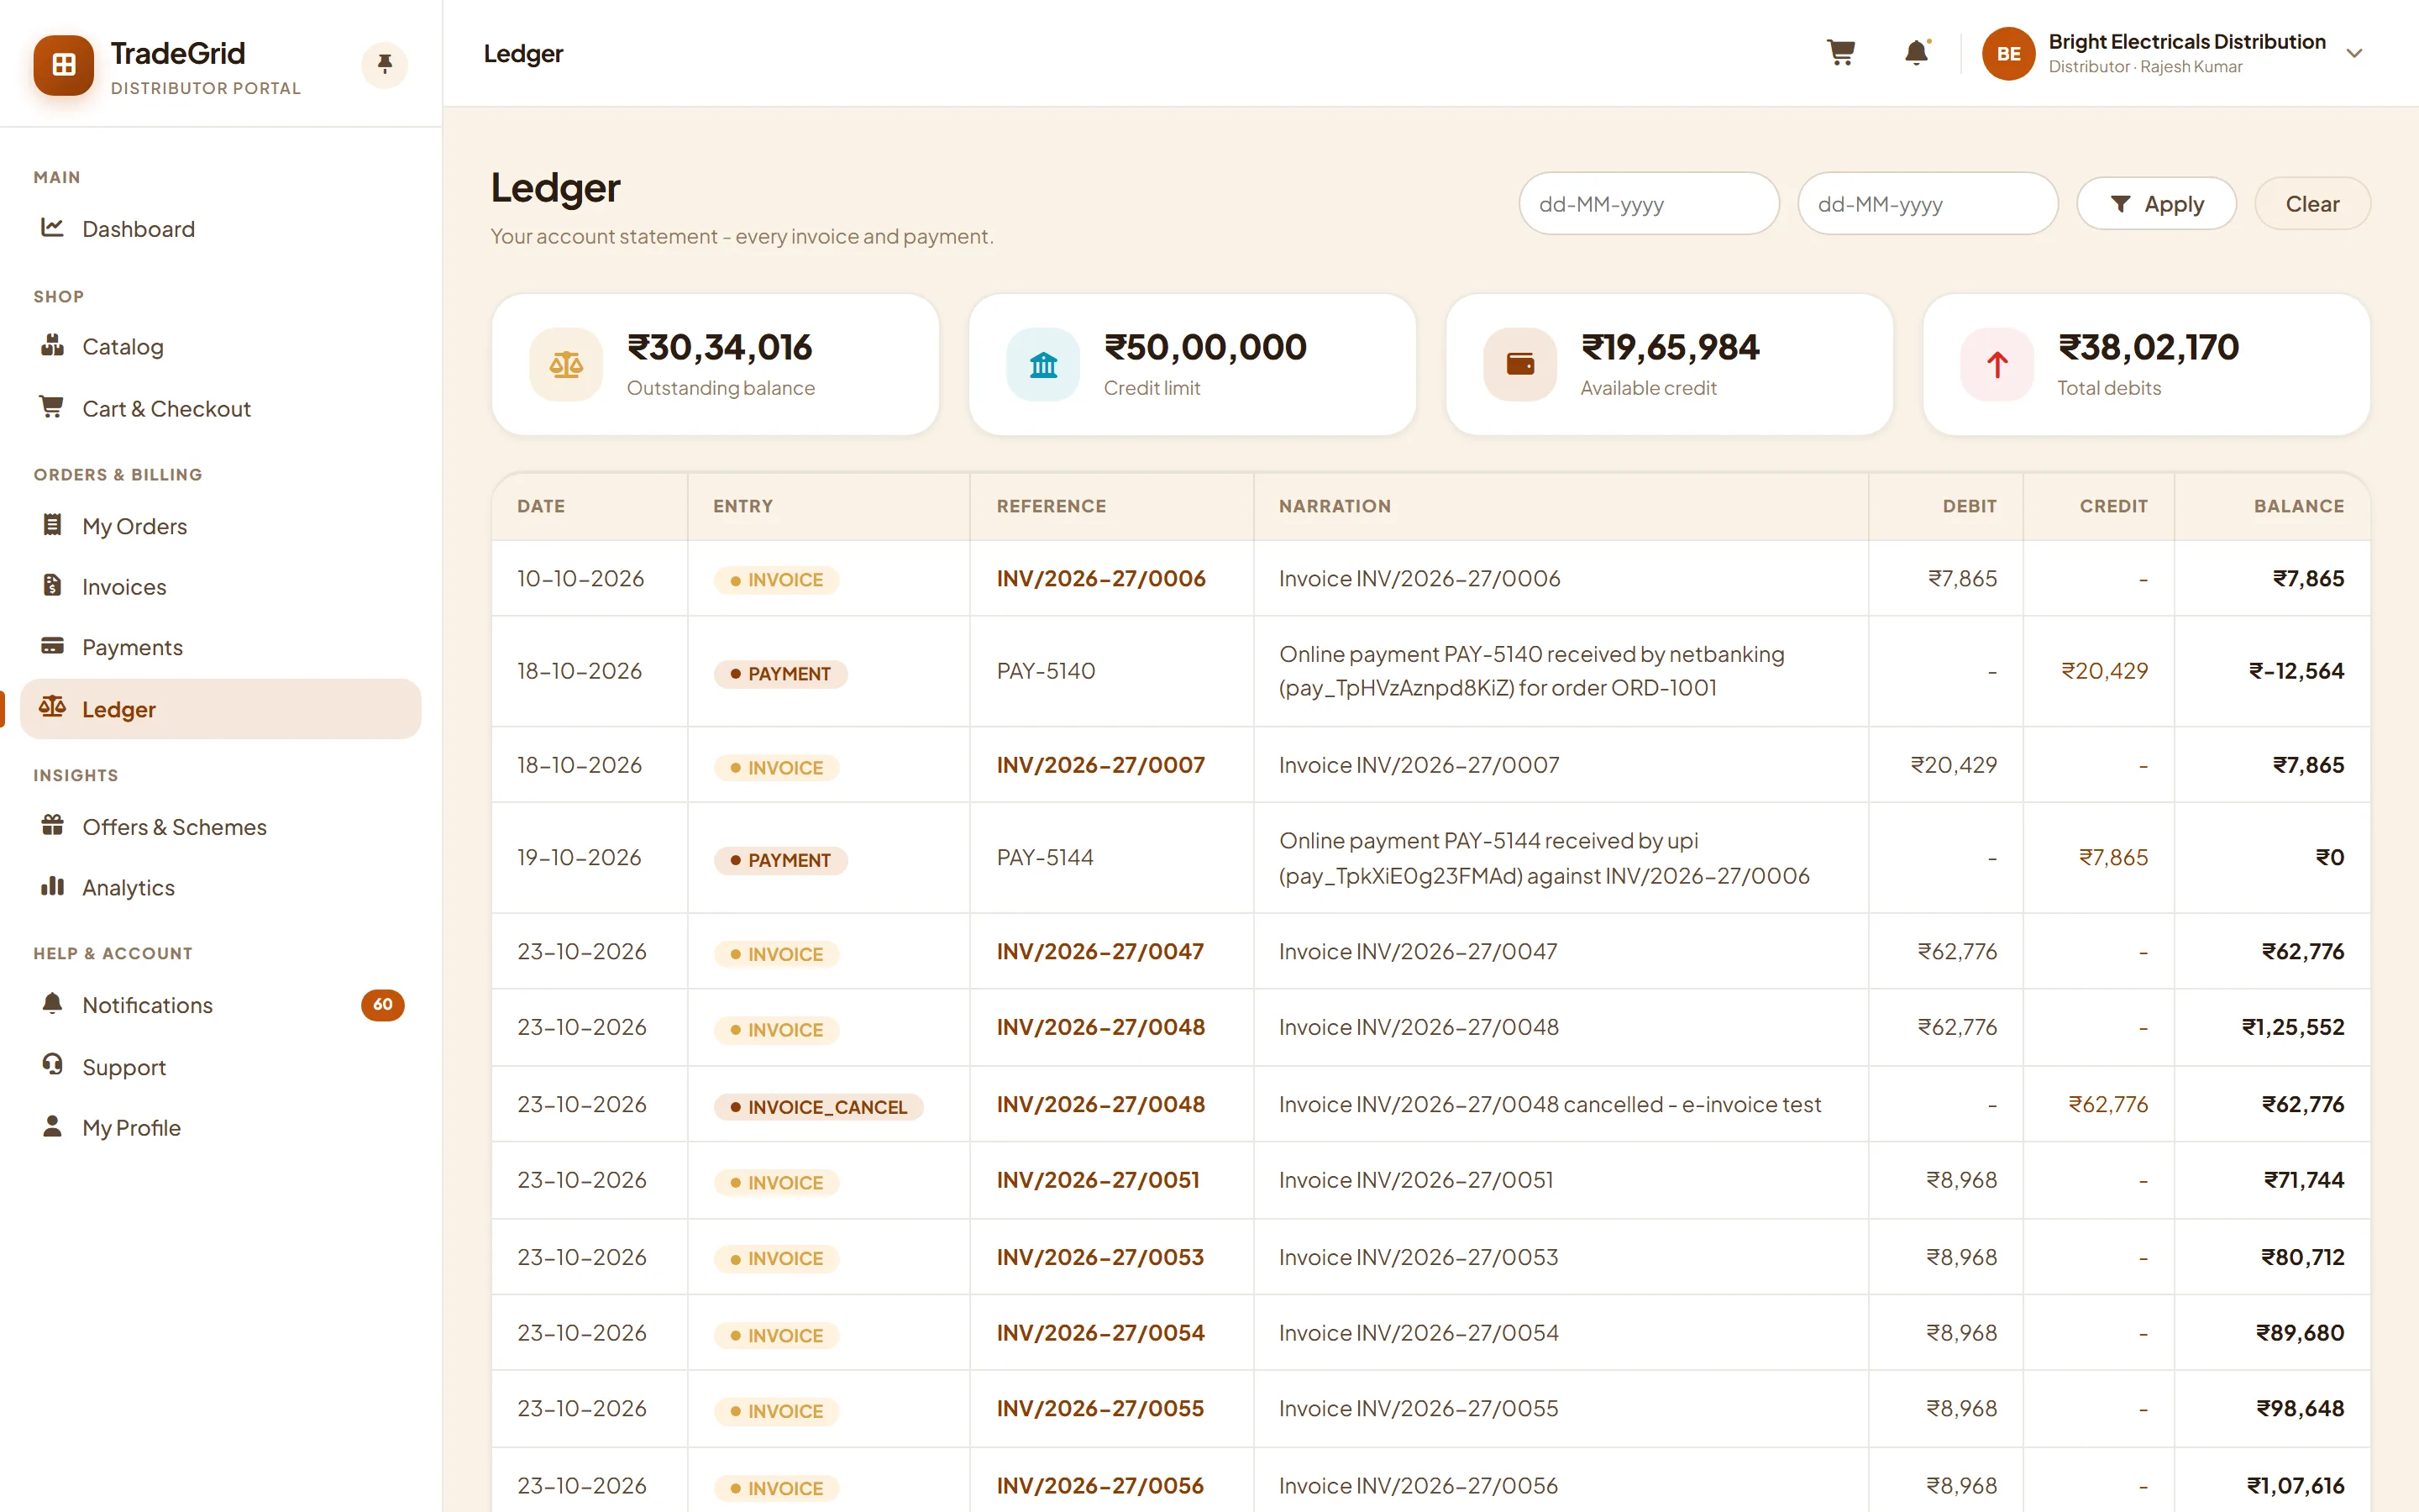Open Offers & Schemes
Screen dimensions: 2419x1512
[220, 827]
